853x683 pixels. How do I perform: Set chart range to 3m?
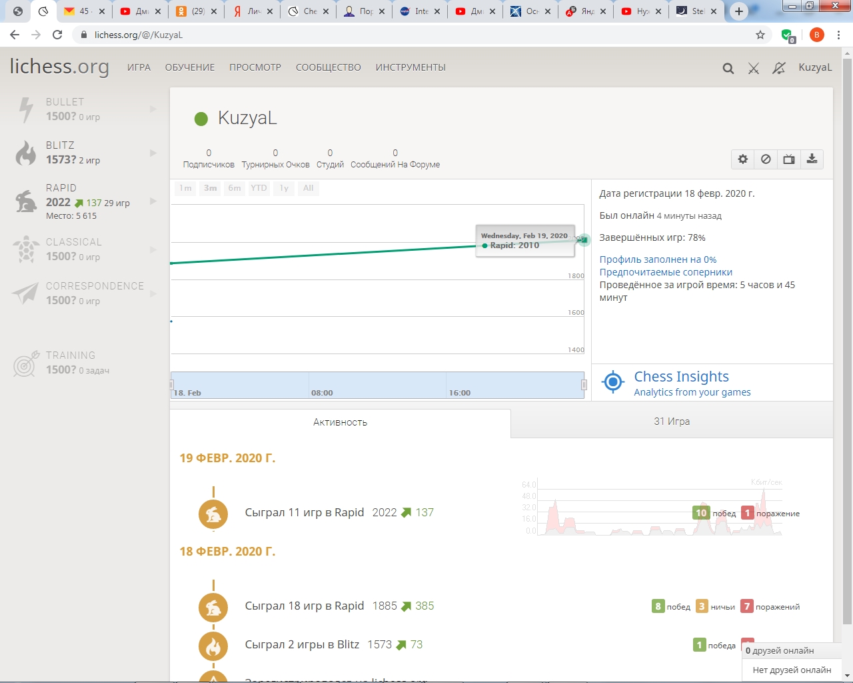click(x=211, y=188)
